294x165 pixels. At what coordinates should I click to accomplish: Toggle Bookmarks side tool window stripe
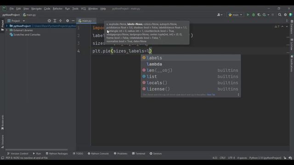pos(2,122)
